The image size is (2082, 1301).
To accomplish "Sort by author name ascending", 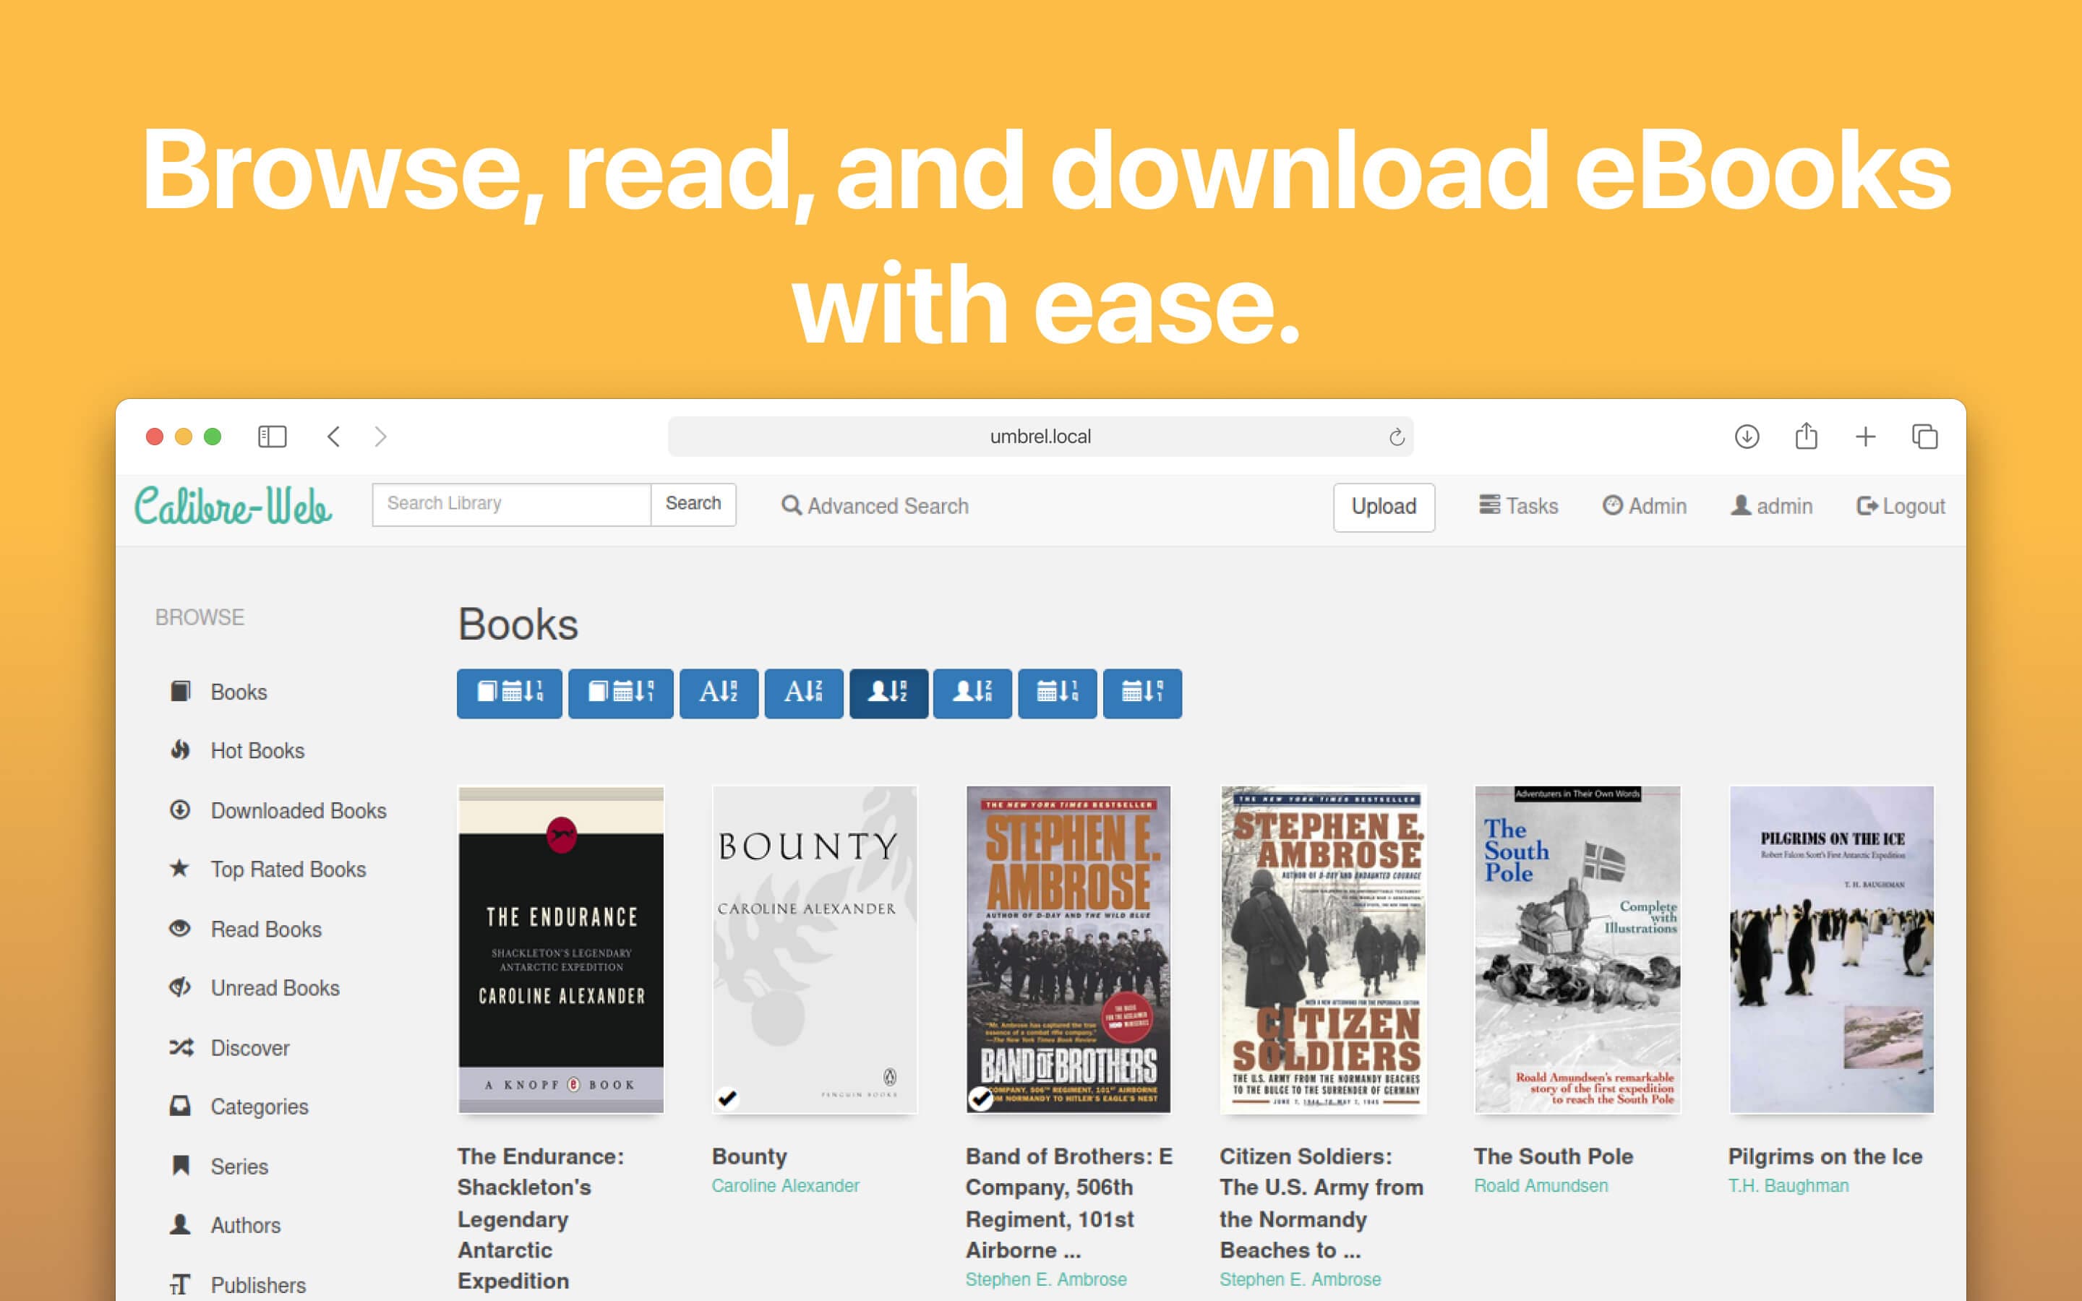I will point(888,692).
